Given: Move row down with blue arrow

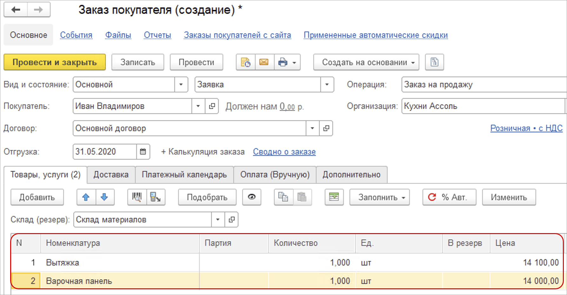Looking at the screenshot, I should [104, 197].
